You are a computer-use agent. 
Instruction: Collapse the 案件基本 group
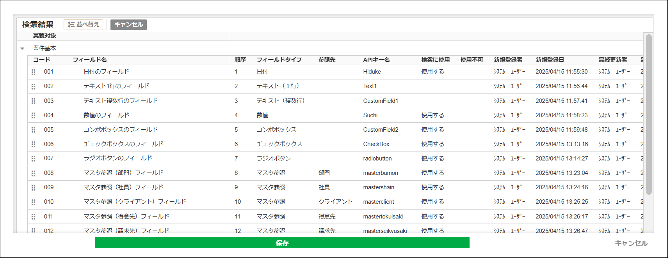click(23, 49)
